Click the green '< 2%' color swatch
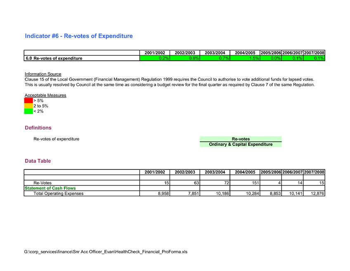Image resolution: width=350 pixels, height=271 pixels. 28,111
